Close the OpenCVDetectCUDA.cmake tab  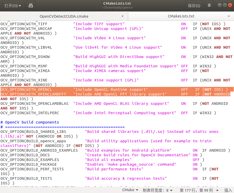pos(122,16)
